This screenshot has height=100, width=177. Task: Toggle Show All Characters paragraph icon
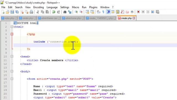pyautogui.click(x=103, y=12)
